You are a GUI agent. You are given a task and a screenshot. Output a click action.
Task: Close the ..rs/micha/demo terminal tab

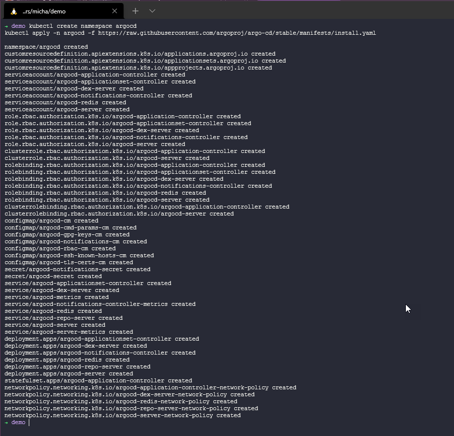point(115,11)
